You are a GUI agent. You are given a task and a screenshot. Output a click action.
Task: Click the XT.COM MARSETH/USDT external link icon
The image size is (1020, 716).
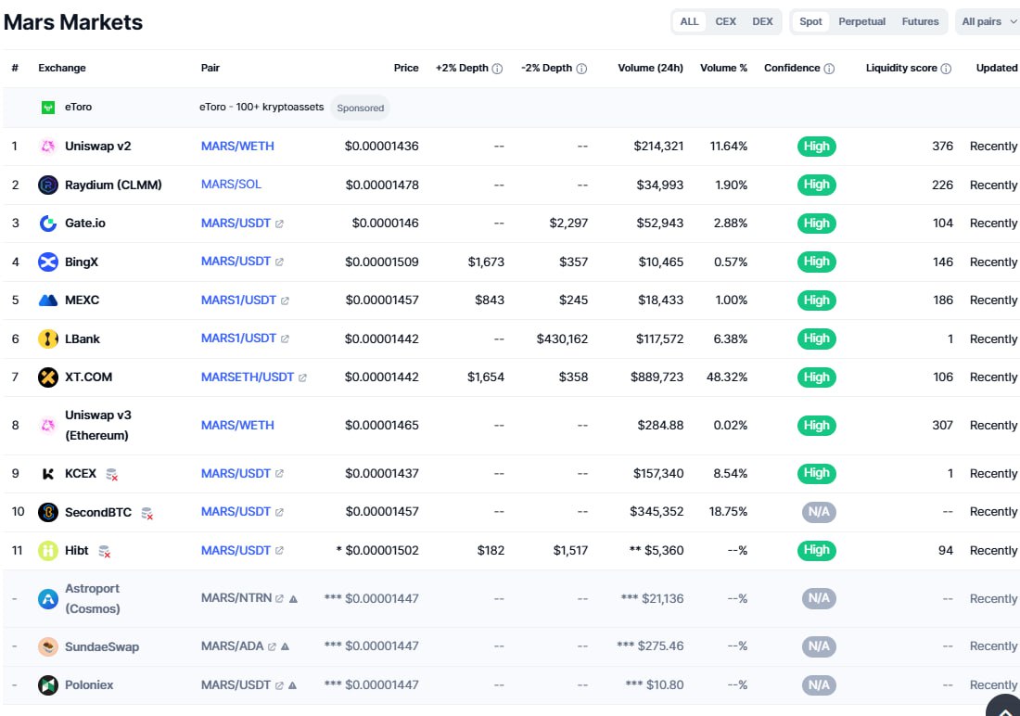coord(302,377)
